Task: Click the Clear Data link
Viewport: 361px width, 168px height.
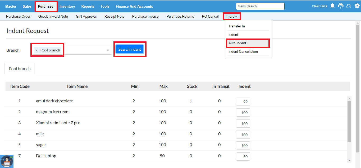Action: coord(319,6)
